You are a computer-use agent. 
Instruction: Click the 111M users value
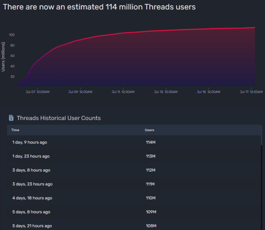(150, 184)
